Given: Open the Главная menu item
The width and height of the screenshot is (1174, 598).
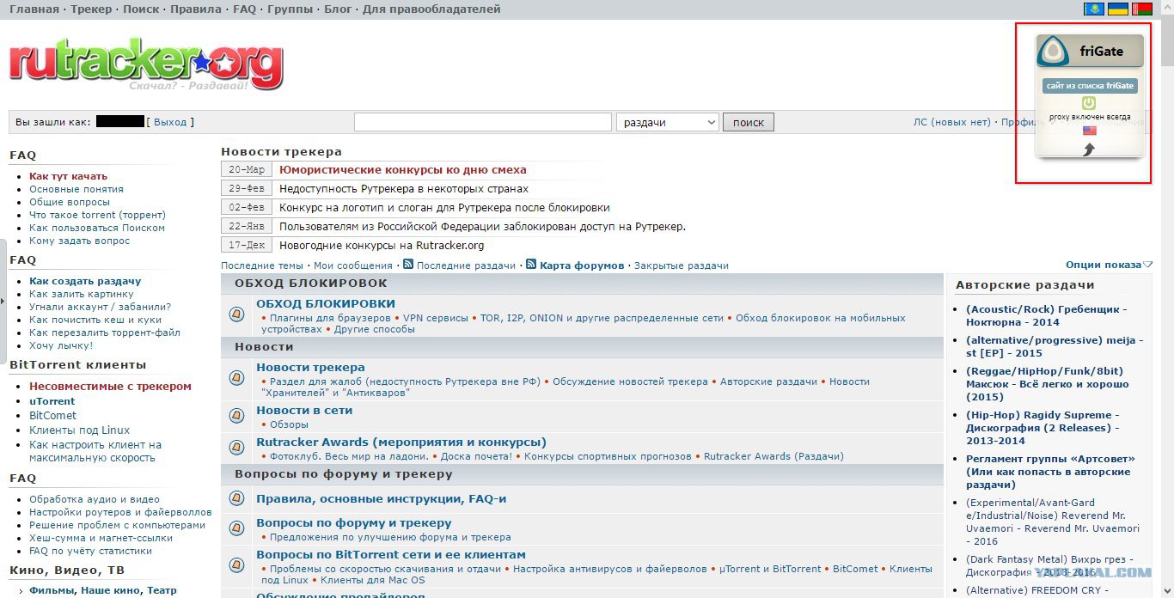Looking at the screenshot, I should click(34, 9).
